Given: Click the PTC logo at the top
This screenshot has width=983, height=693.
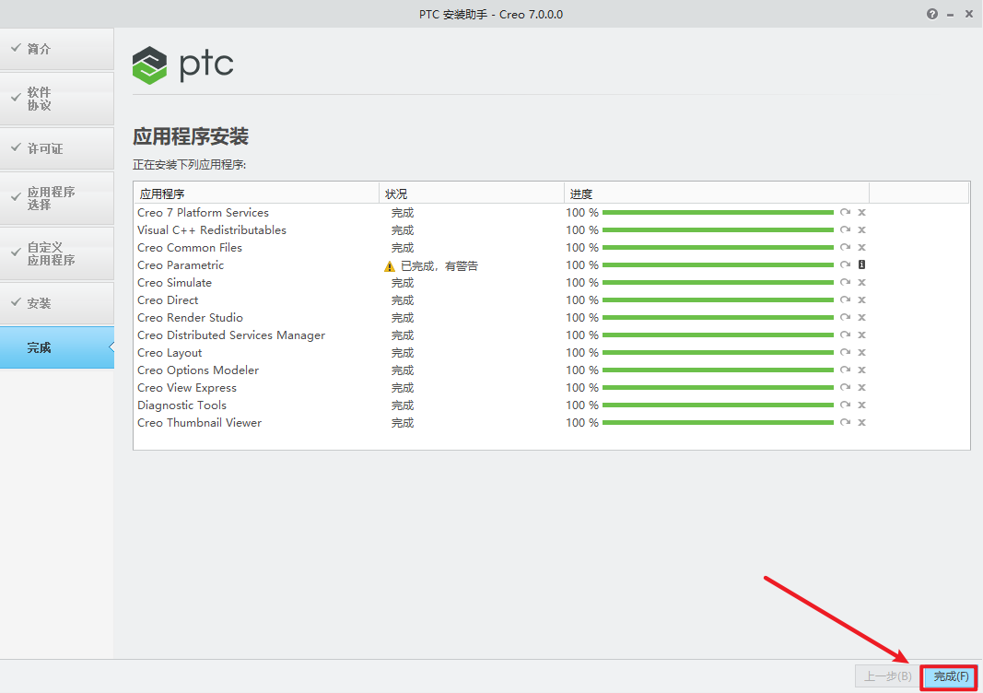Looking at the screenshot, I should point(182,65).
